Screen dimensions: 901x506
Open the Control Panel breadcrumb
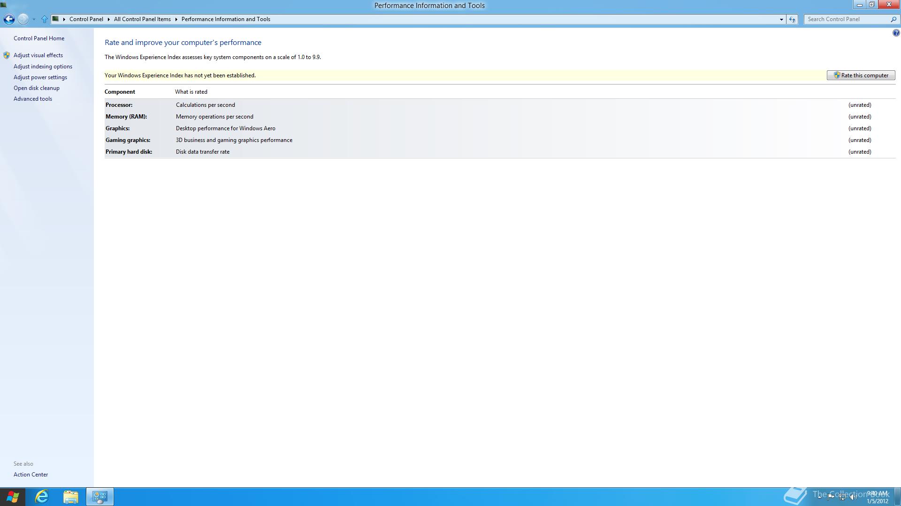[86, 19]
